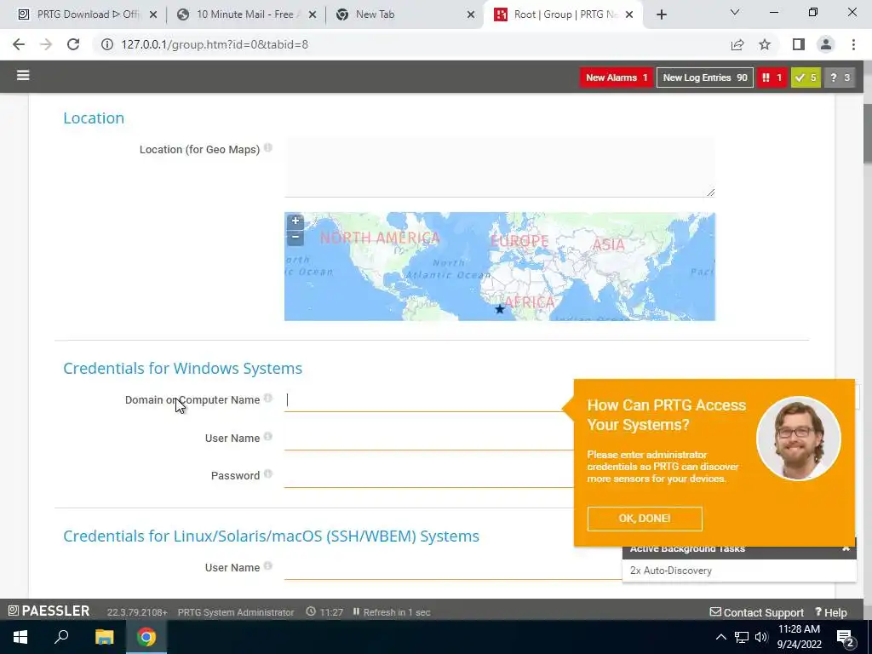
Task: Open the Windows Start menu
Action: pyautogui.click(x=20, y=637)
